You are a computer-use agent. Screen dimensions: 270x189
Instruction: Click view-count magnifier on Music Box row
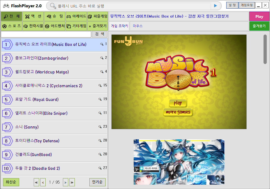click(x=102, y=44)
